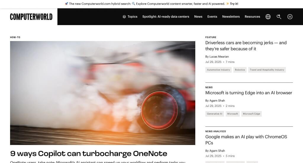Open the Driverless cars are becoming jerks article
Screen dimensions: 303x163
(x=246, y=46)
